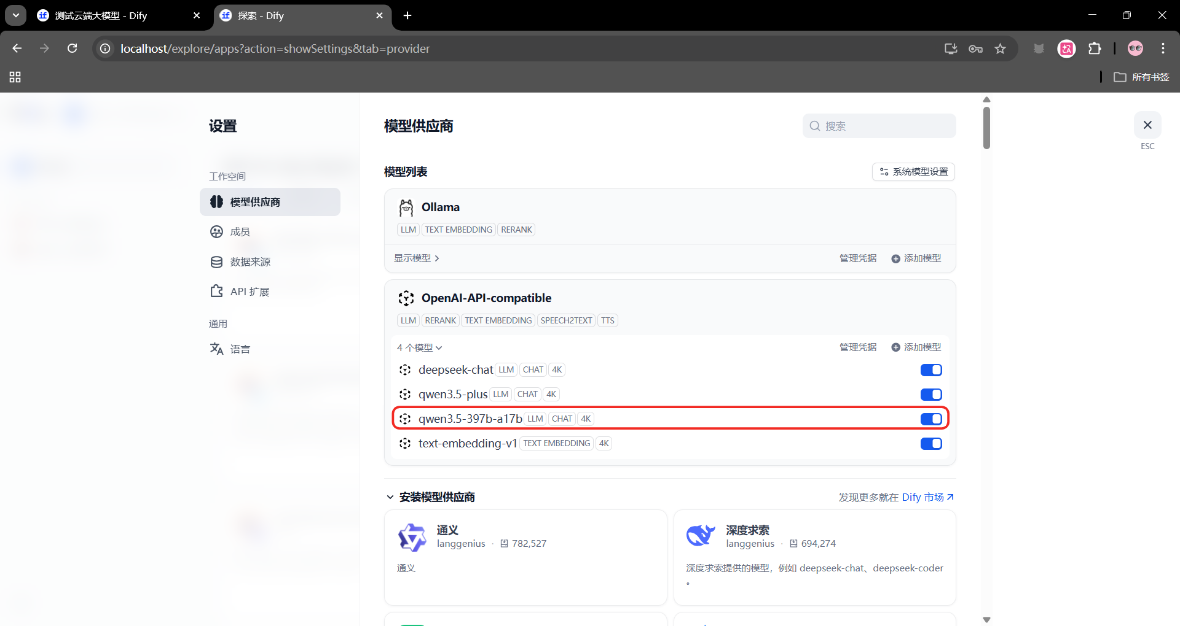Viewport: 1180px width, 626px height.
Task: Click the install app icon in address bar
Action: tap(951, 48)
